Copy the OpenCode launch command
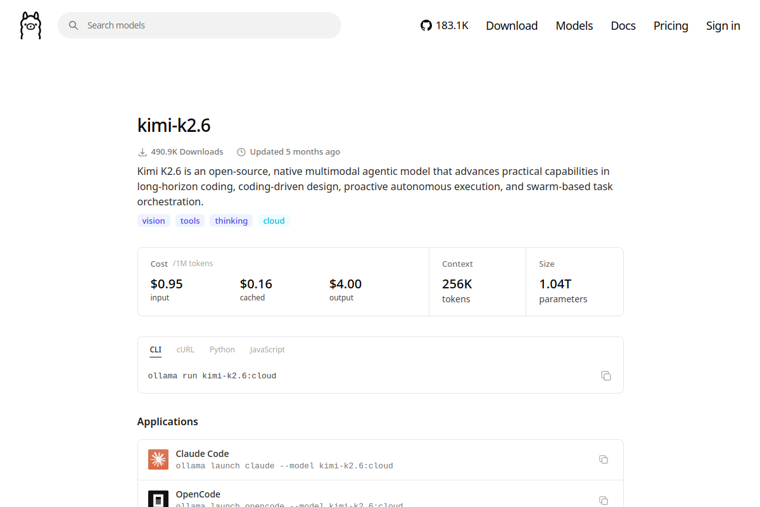The width and height of the screenshot is (760, 507). coord(604,501)
